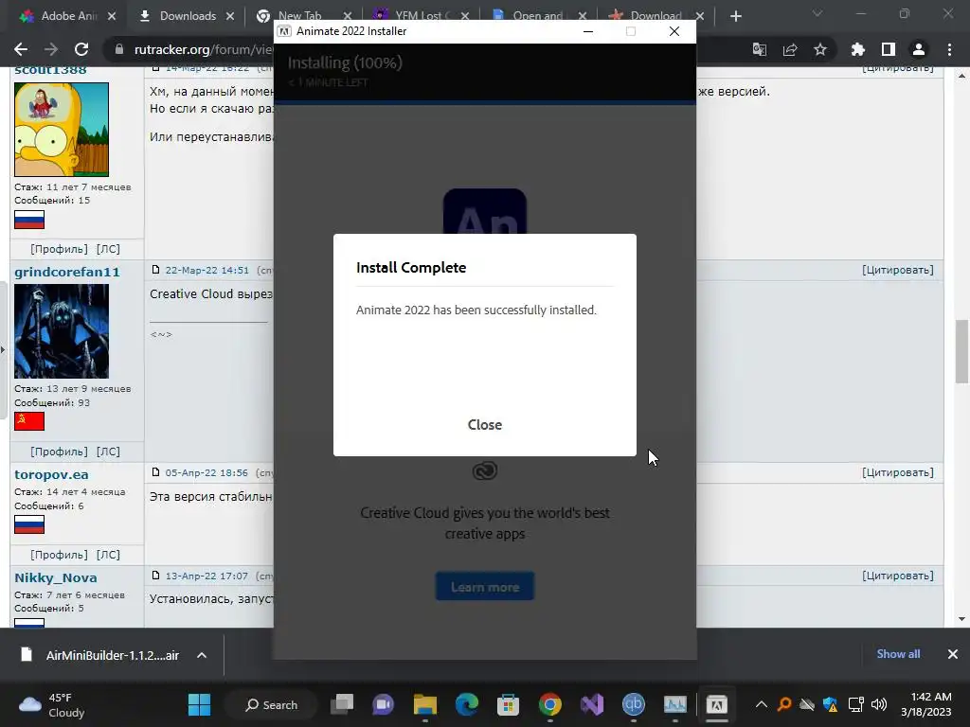View site information lock icon
Image resolution: width=970 pixels, height=727 pixels.
118,49
